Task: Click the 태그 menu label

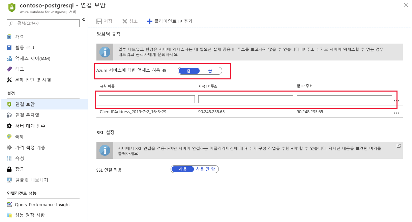Action: click(20, 69)
